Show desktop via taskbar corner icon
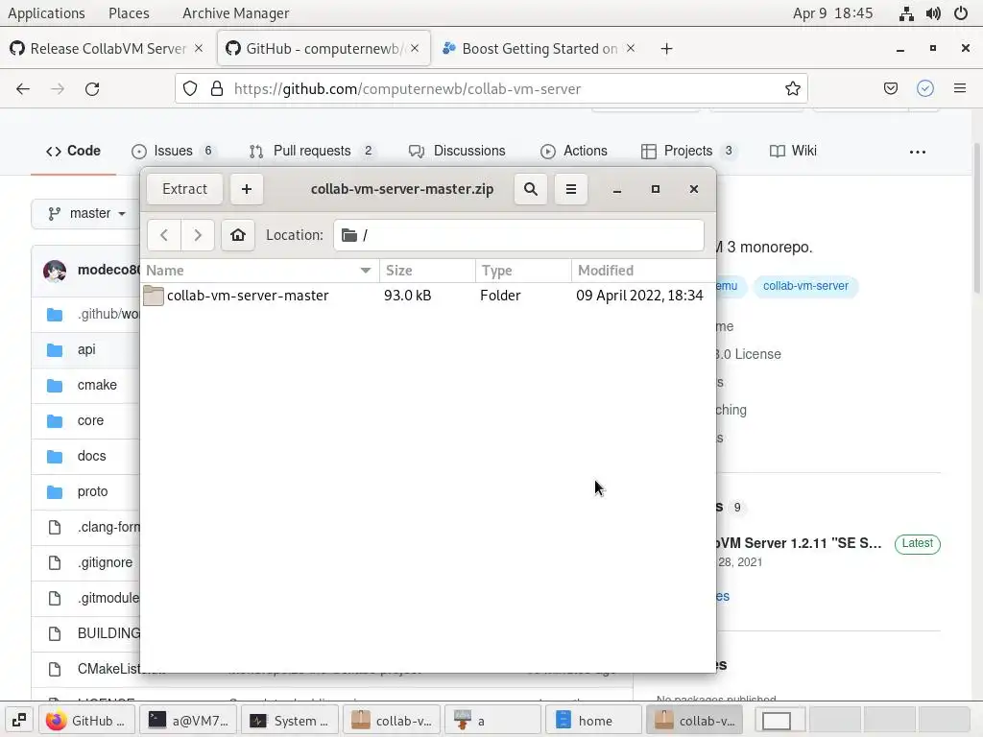Image resolution: width=983 pixels, height=737 pixels. point(19,720)
